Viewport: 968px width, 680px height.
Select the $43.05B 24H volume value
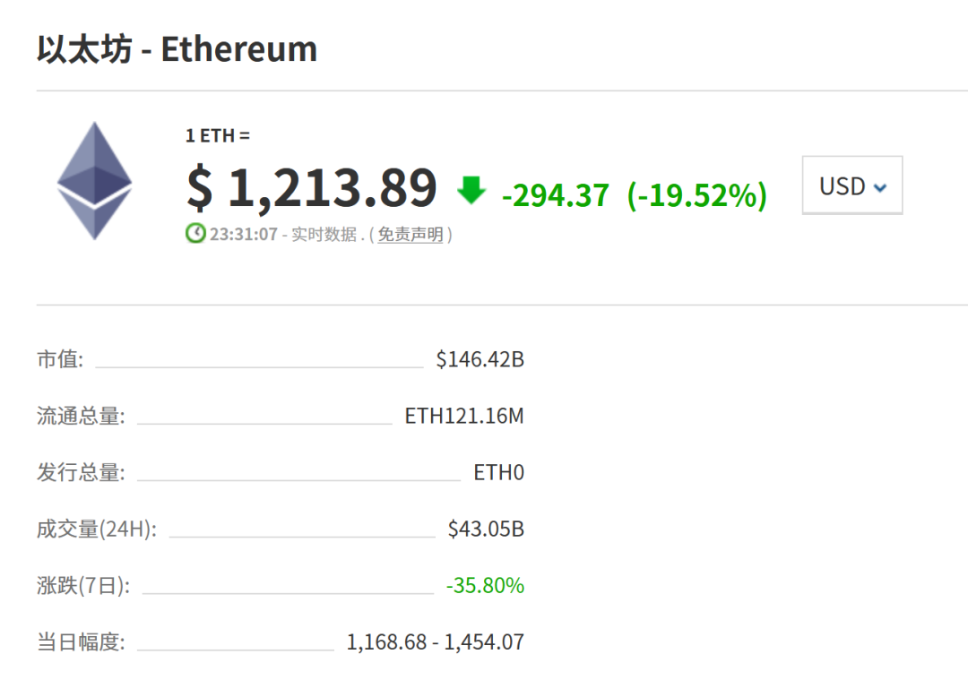pos(486,529)
